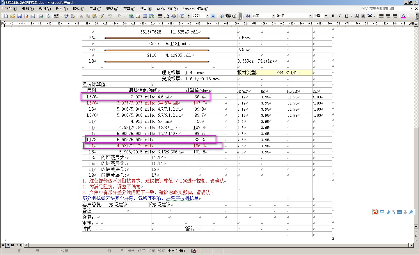Run spelling and grammar check icon
The image size is (419, 255).
tap(66, 16)
